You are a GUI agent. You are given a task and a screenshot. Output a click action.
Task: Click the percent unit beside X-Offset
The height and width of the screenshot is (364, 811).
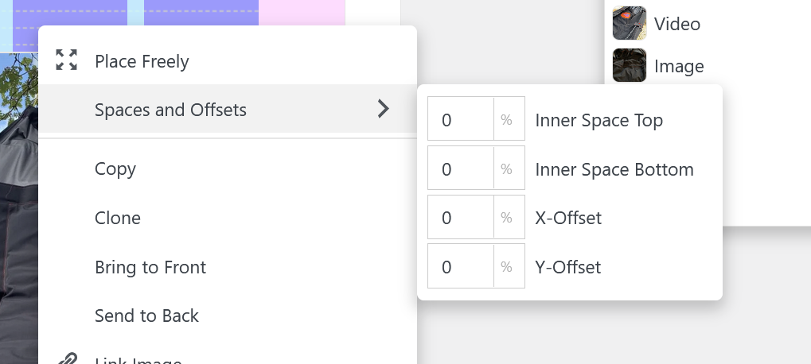click(507, 218)
